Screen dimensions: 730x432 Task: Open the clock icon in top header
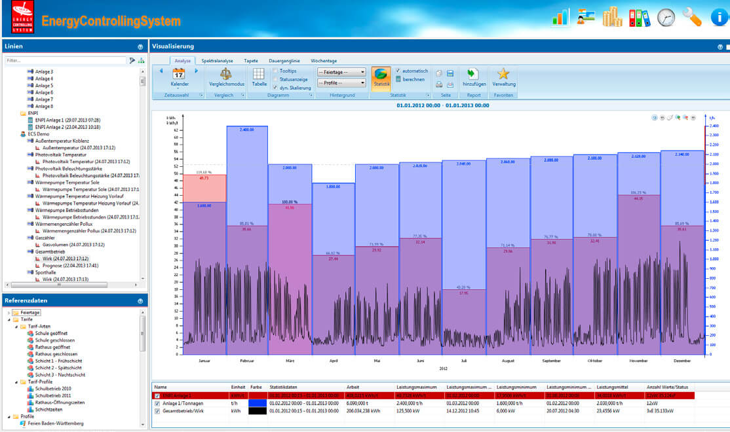click(x=666, y=18)
